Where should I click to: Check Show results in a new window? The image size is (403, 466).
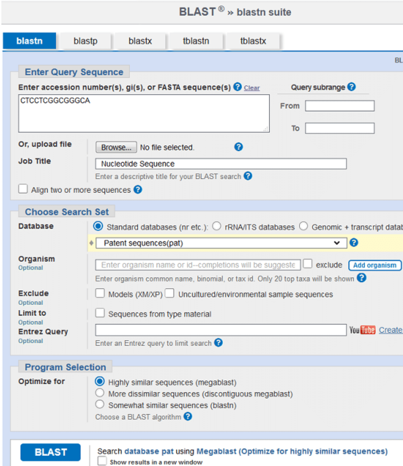click(x=102, y=461)
